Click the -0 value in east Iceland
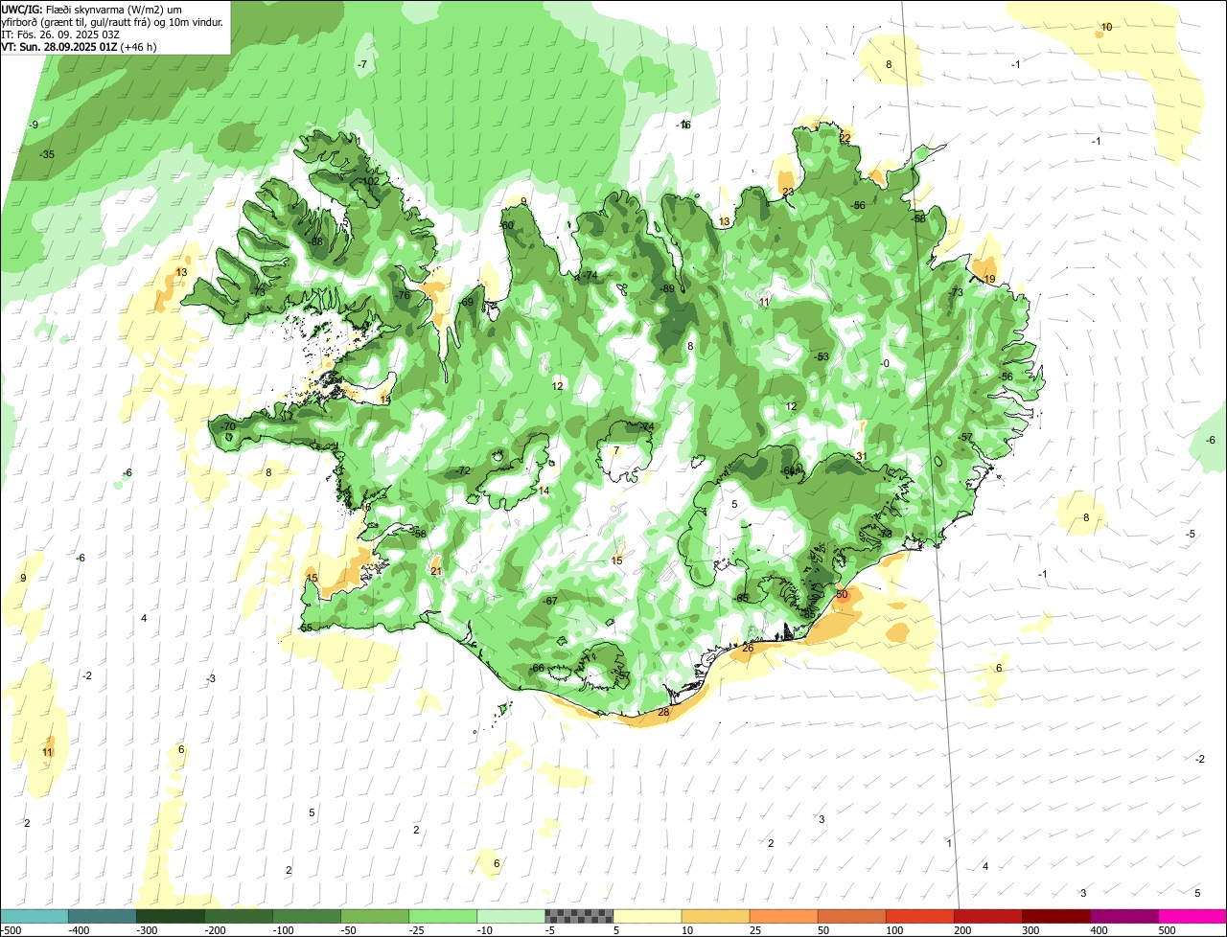 [x=886, y=363]
